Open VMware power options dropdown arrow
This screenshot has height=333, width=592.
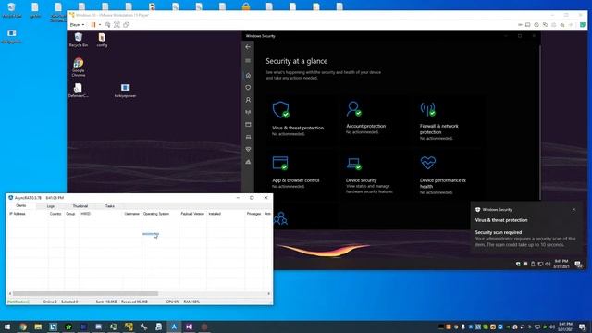pyautogui.click(x=100, y=25)
